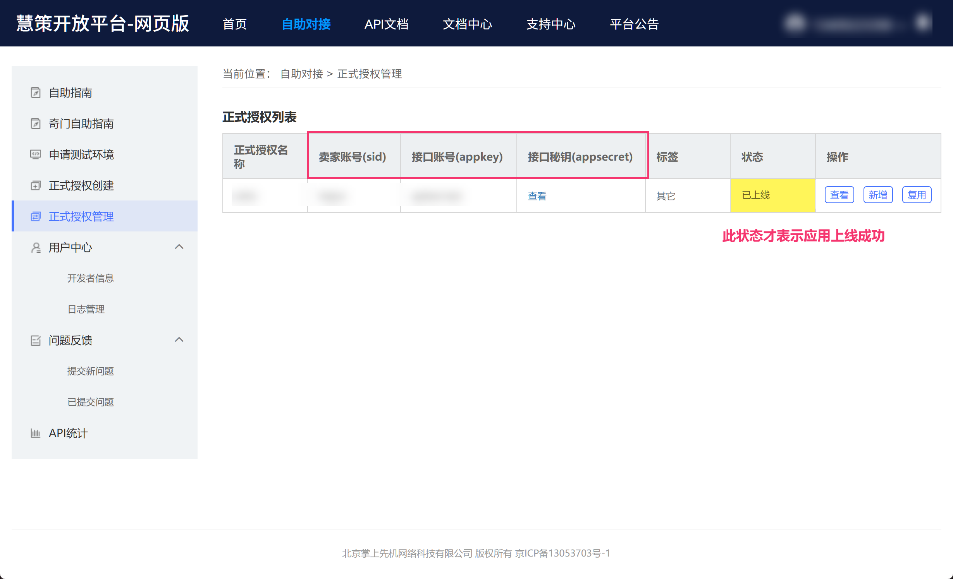The height and width of the screenshot is (579, 953).
Task: Open 开发者信息 submenu item
Action: 90,278
